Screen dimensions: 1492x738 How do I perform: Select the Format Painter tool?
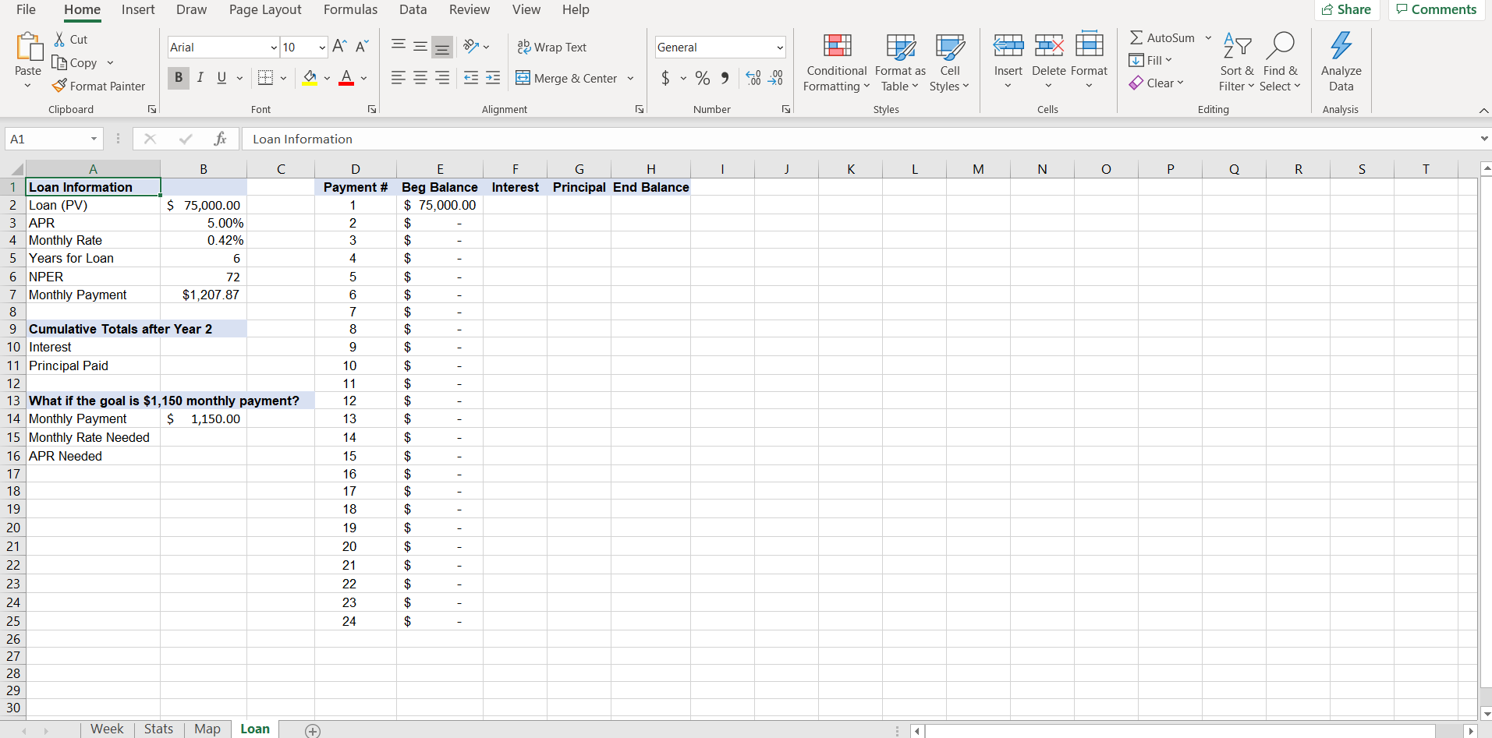click(99, 86)
